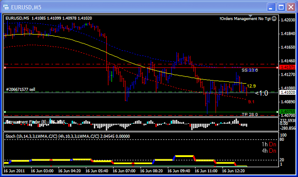Click the 4h Dn trend label
The width and height of the screenshot is (298, 177).
click(x=269, y=151)
